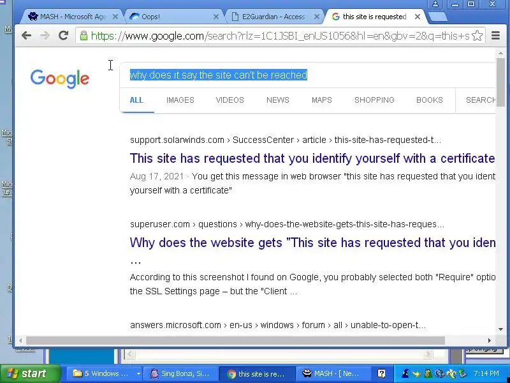Viewport: 510px width, 383px height.
Task: Switch to the MASH - Microsoft Agent tab
Action: pos(71,17)
